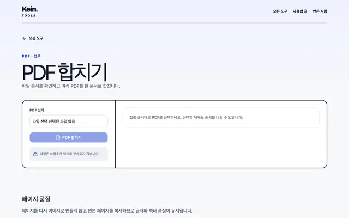Viewport: 349px width, 218px height.
Task: Click the PDF 합치기 page heading
Action: pyautogui.click(x=64, y=72)
